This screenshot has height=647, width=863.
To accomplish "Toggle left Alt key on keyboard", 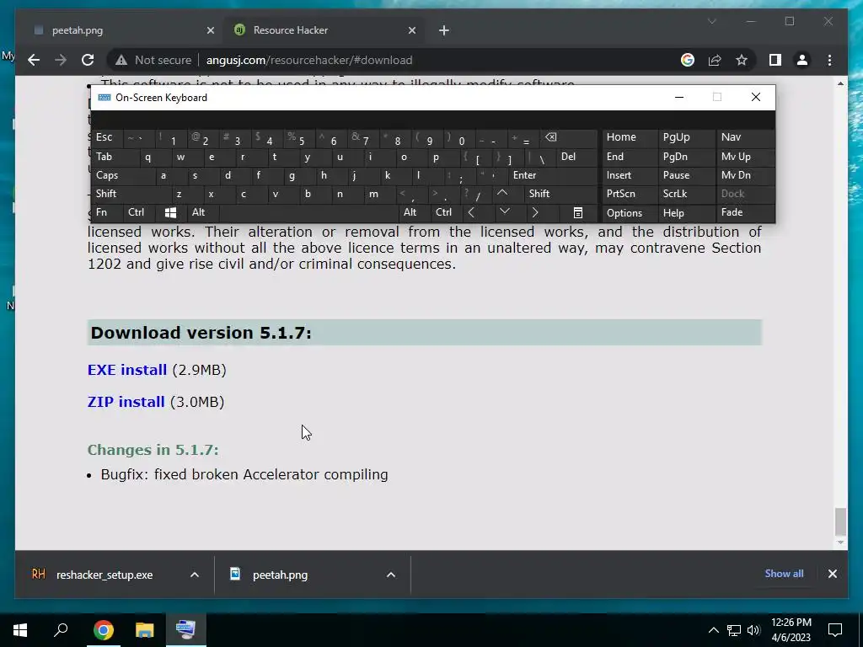I will point(203,213).
